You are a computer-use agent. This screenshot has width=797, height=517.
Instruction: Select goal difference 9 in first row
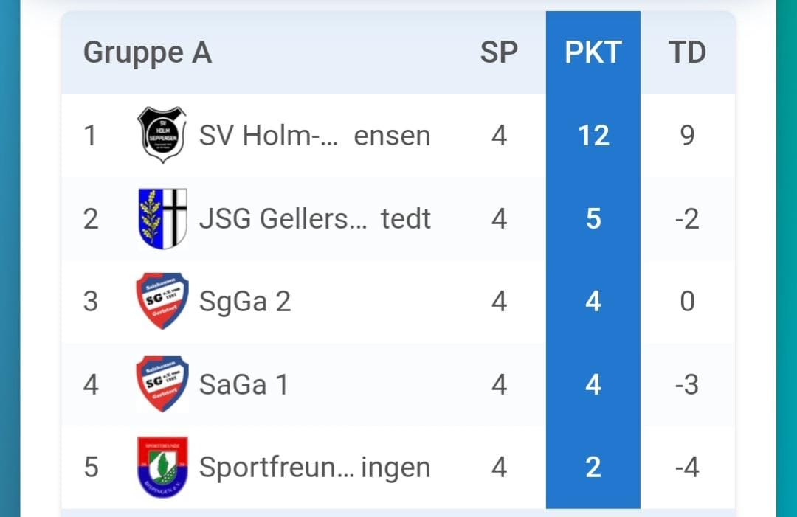click(687, 136)
